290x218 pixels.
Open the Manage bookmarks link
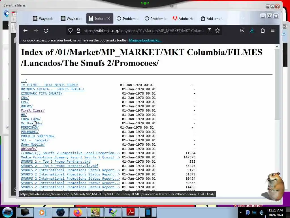(x=145, y=40)
